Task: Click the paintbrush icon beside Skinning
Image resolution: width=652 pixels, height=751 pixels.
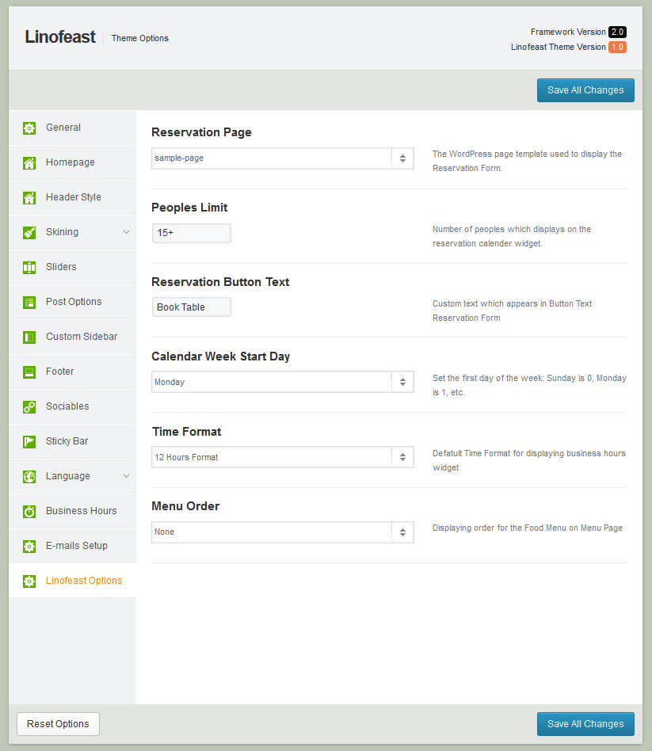Action: coord(29,233)
